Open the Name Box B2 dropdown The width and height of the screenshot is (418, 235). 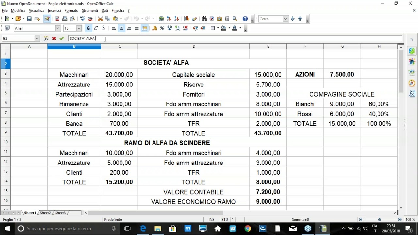[x=37, y=39]
